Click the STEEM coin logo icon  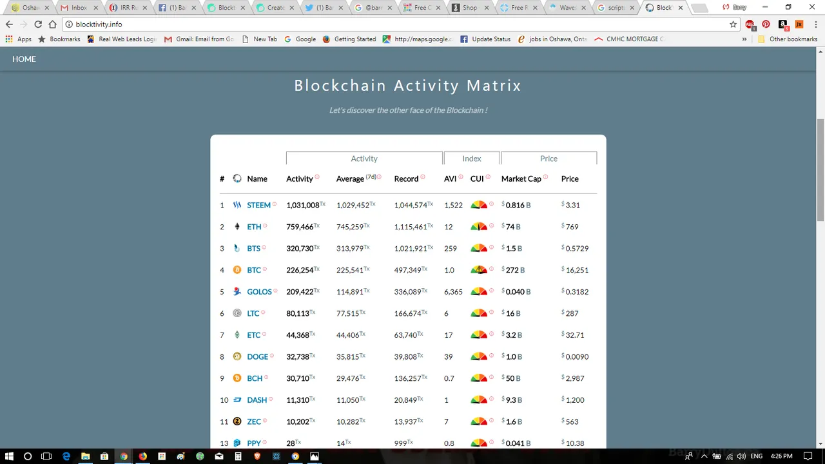237,205
